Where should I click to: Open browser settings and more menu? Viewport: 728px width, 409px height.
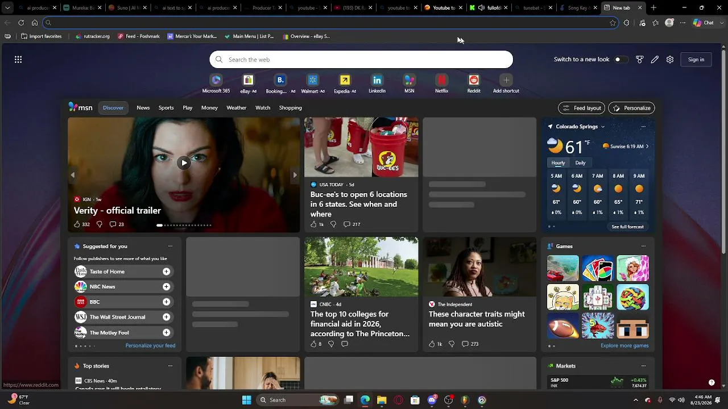tap(683, 23)
